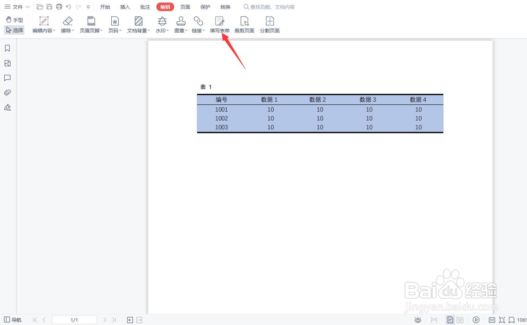Viewport: 527px width, 325px height.
Task: Switch to 手型 hand mode
Action: point(14,20)
